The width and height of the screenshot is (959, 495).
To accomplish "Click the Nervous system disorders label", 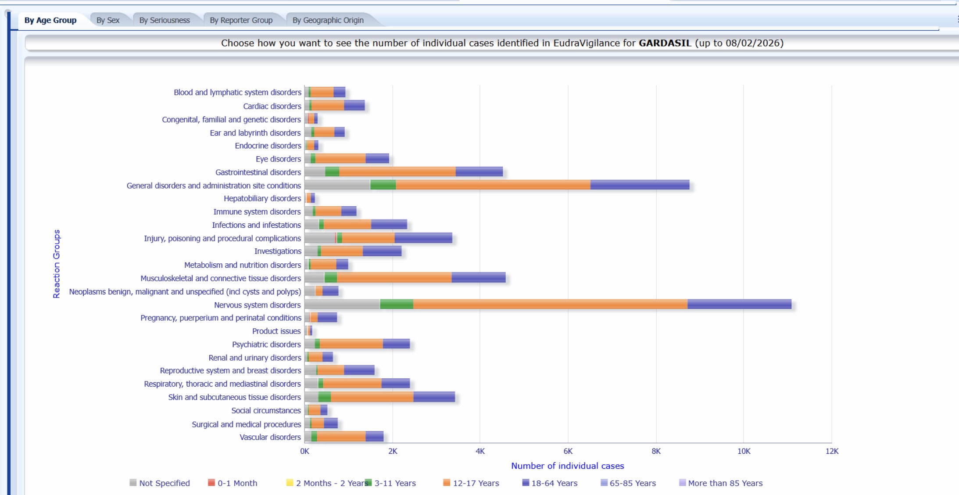I will point(258,305).
